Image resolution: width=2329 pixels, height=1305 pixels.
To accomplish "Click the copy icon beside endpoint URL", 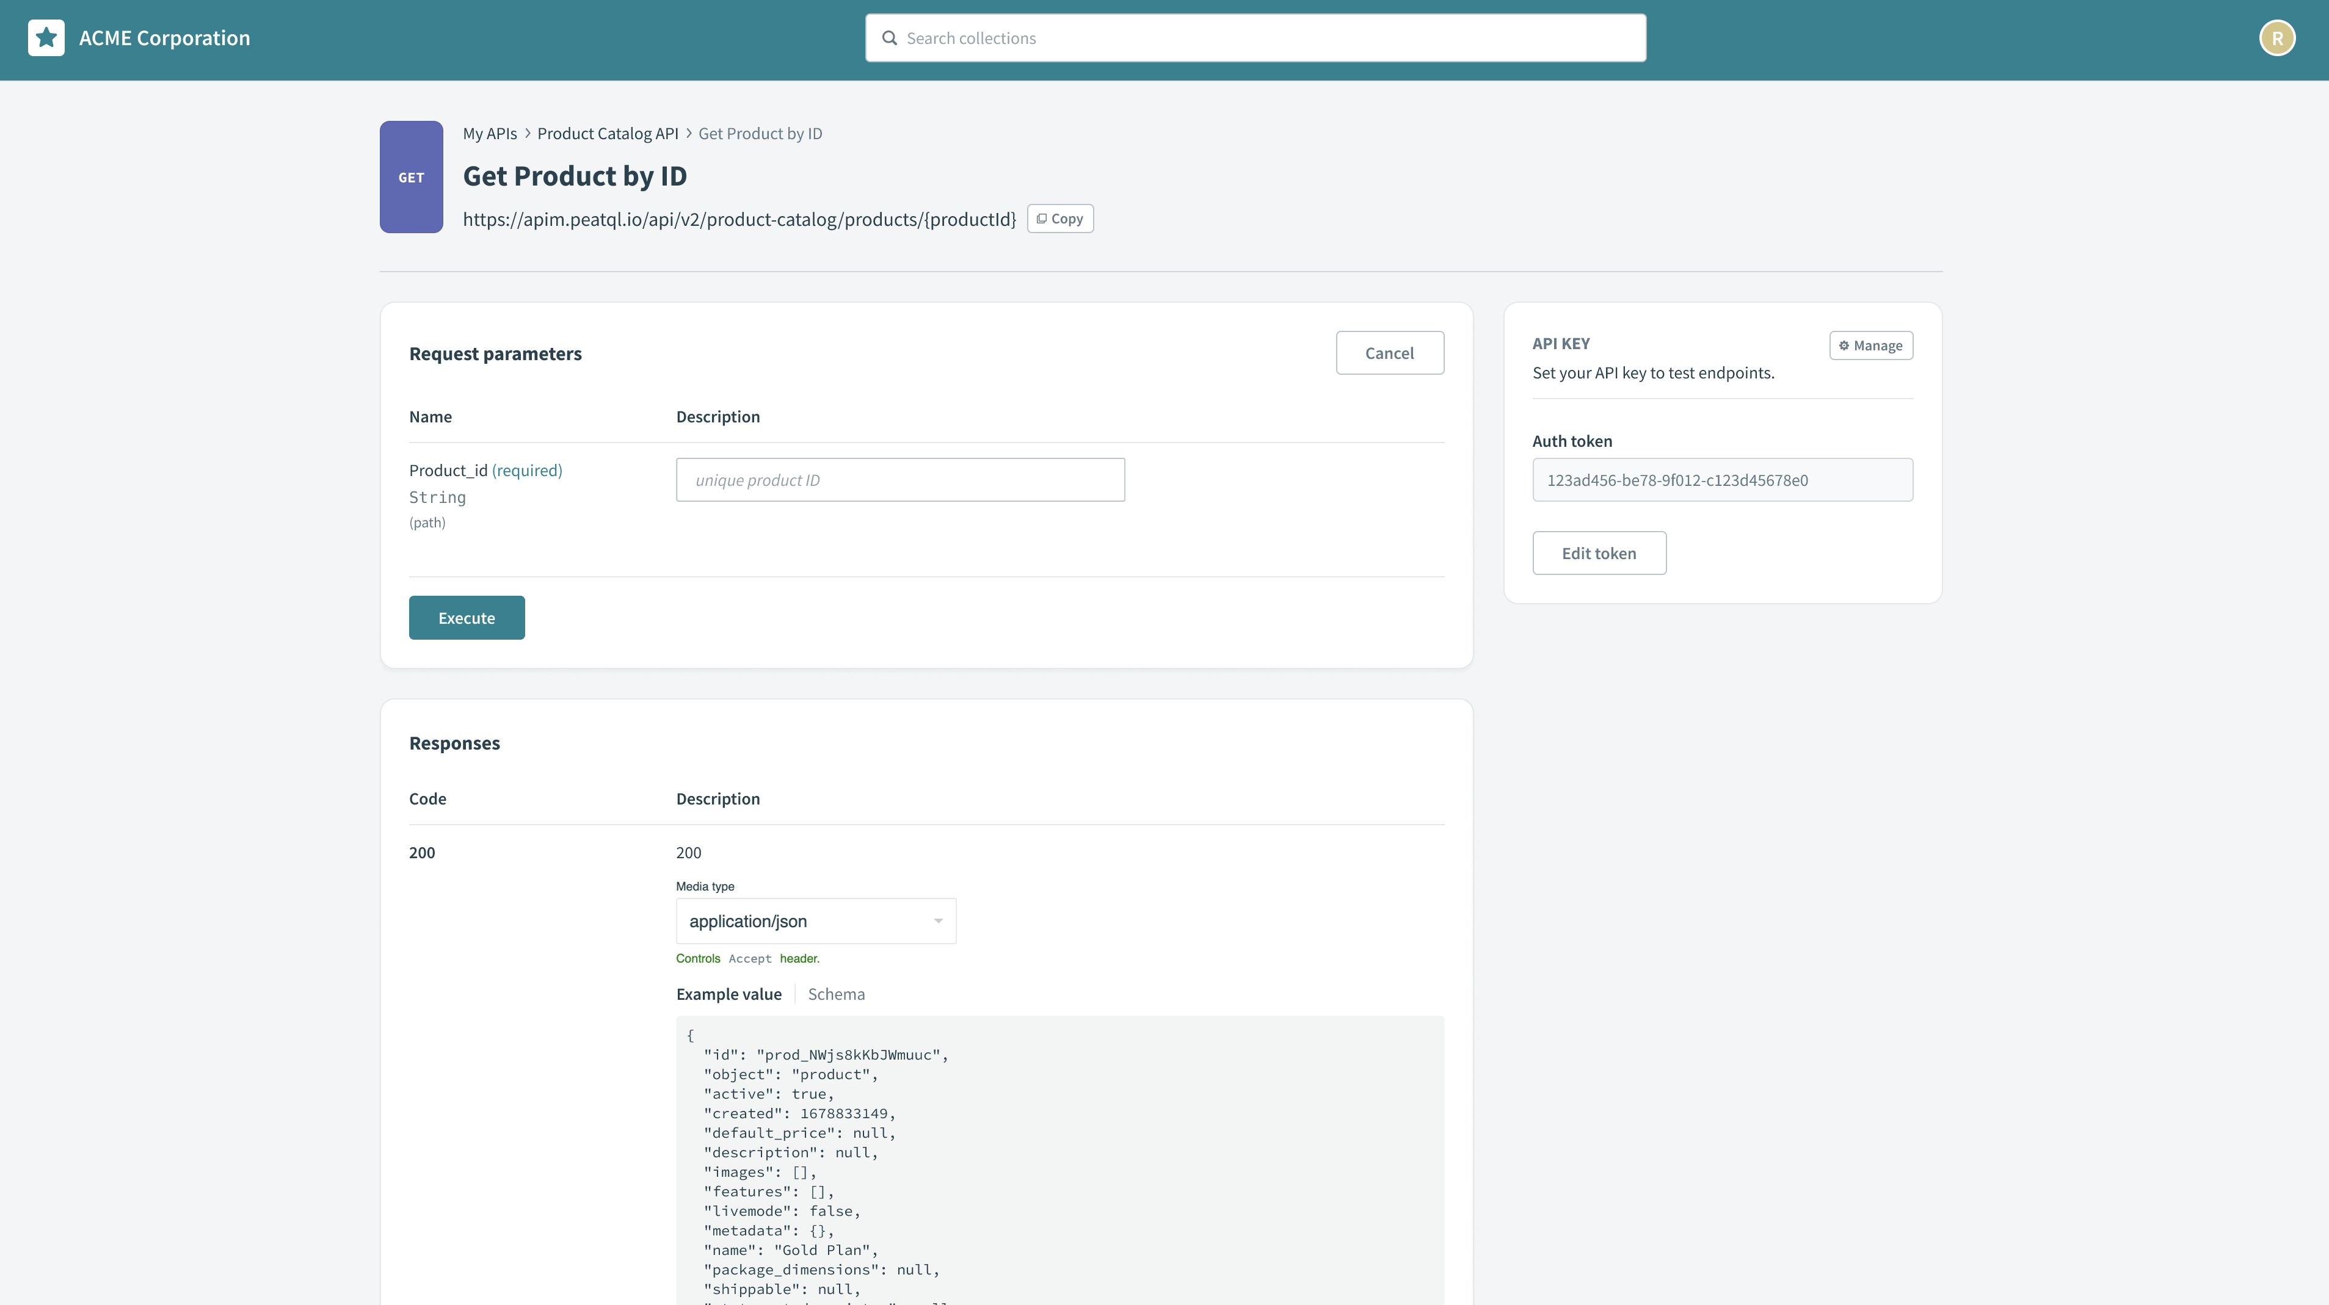I will (x=1042, y=219).
